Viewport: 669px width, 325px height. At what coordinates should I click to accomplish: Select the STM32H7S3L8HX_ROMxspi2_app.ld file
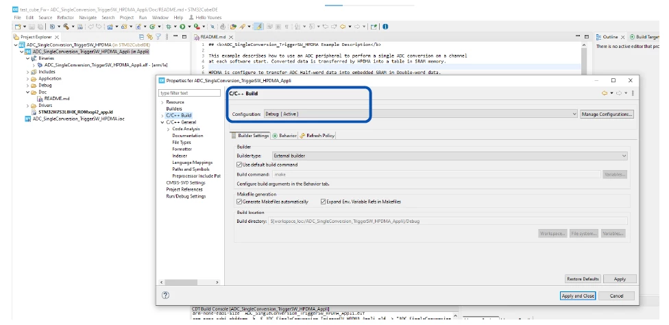[x=75, y=112]
